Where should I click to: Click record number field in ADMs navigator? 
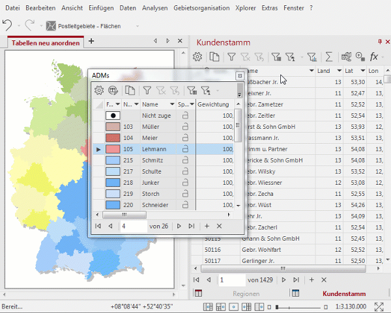pyautogui.click(x=134, y=226)
